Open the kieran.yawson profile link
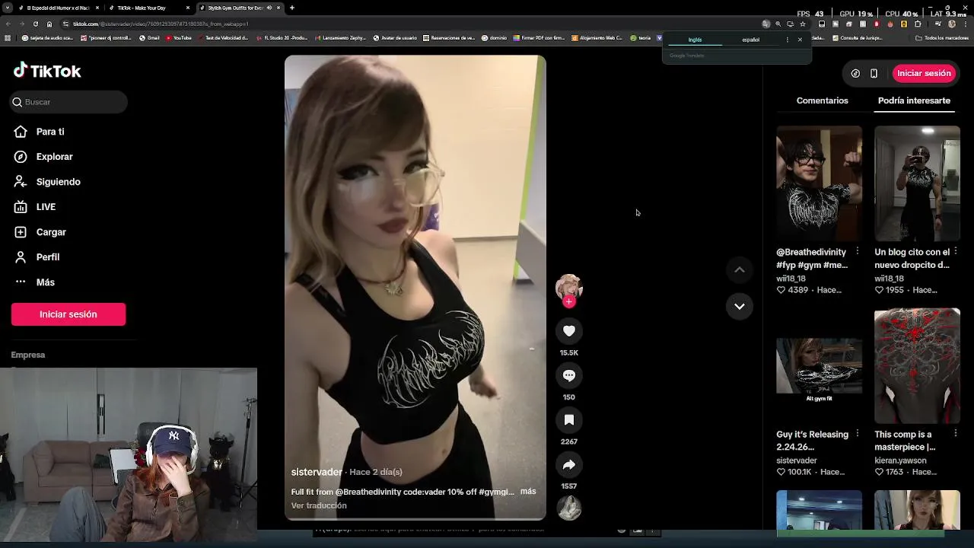Screen dimensions: 974x548 point(900,460)
